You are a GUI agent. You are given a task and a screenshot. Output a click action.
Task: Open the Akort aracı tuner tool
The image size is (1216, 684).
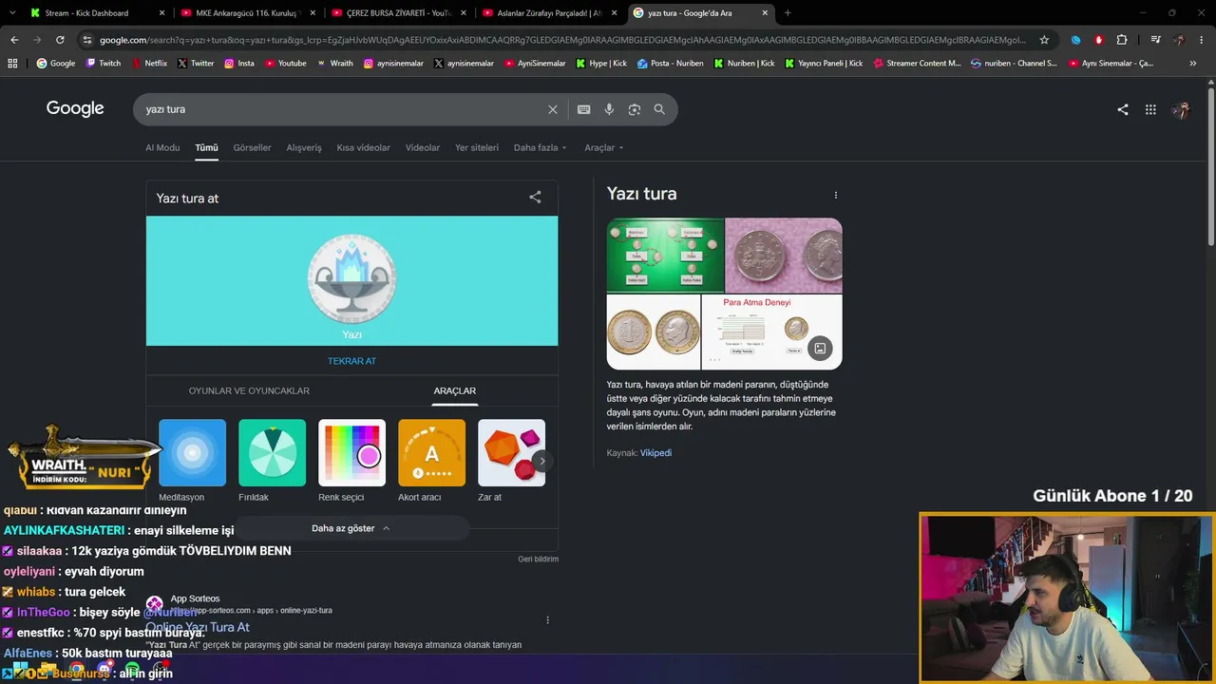[x=431, y=461]
